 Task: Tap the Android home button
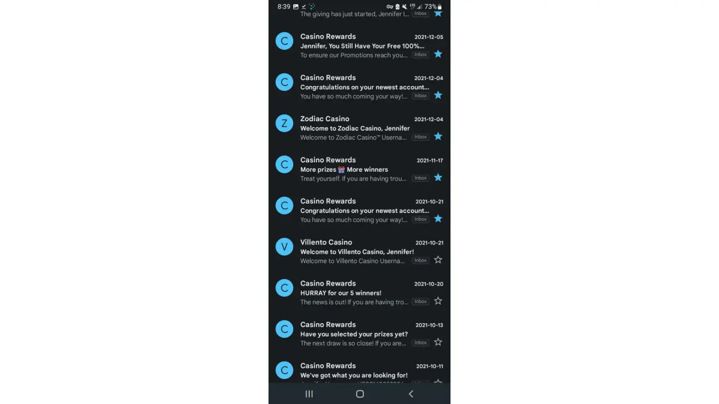tap(360, 394)
